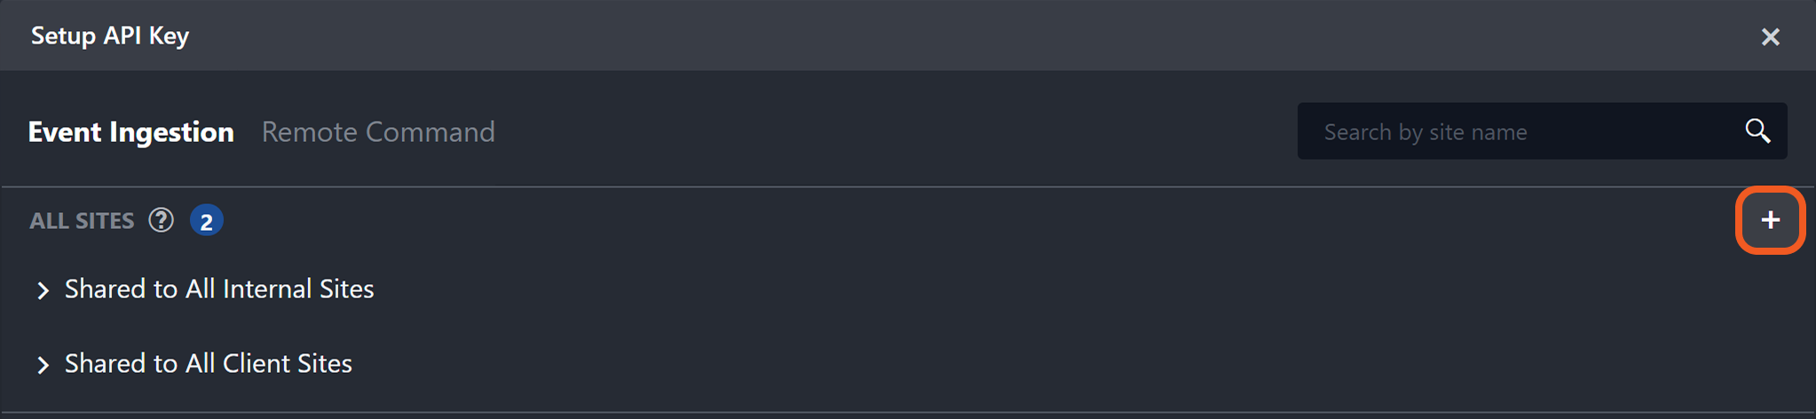Switch to the Event Ingestion tab
Screen dimensions: 1816x419
point(131,132)
